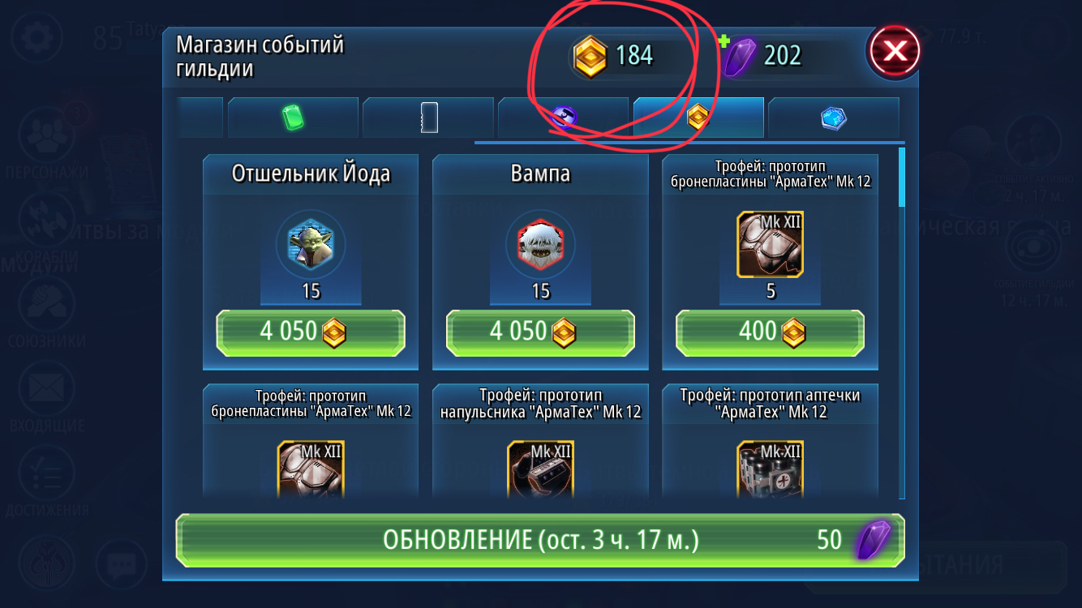Purchase Mk 12 armor plating for 400
1082x608 pixels.
[x=770, y=332]
